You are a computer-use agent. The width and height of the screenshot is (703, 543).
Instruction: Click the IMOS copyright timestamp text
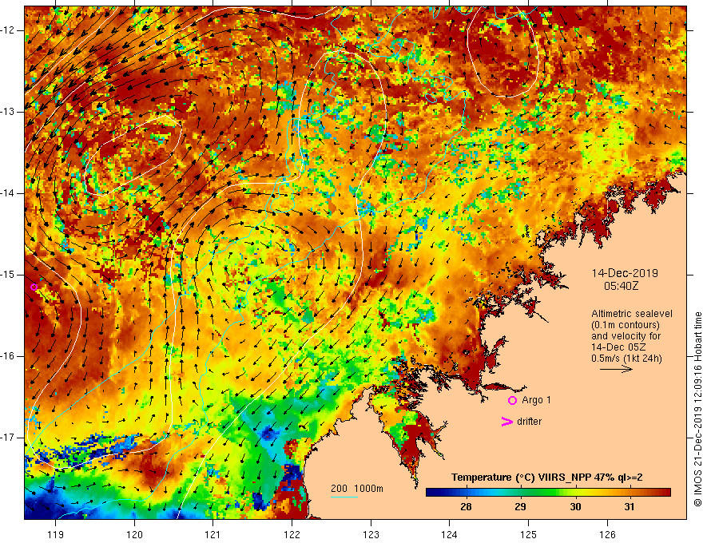point(697,410)
